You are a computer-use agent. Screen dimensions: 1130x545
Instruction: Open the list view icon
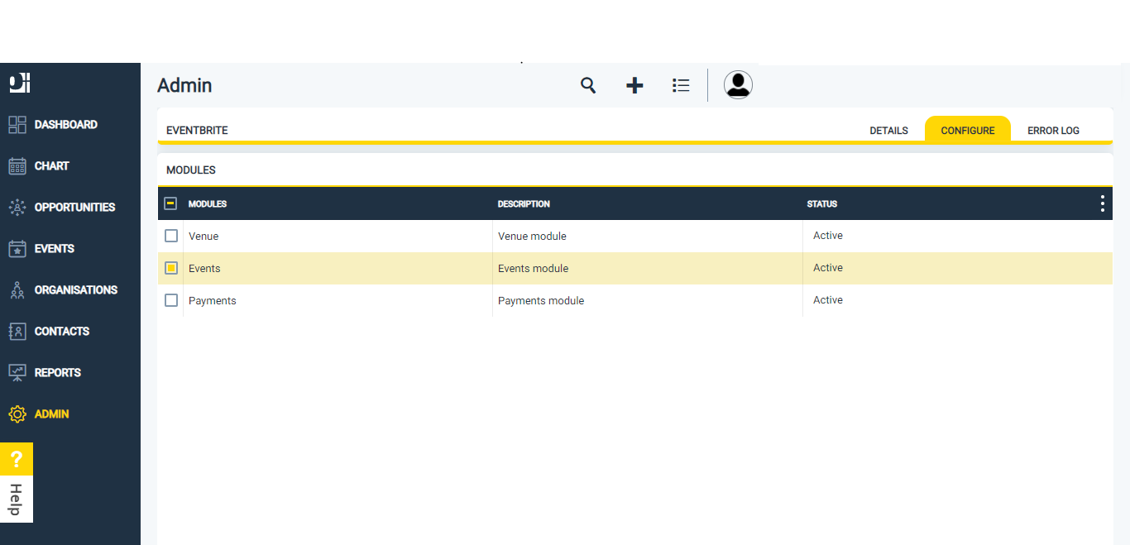pyautogui.click(x=681, y=85)
